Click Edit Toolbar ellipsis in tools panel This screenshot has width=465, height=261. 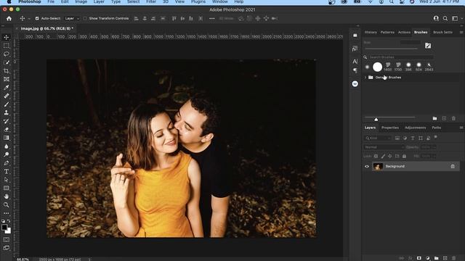click(7, 213)
